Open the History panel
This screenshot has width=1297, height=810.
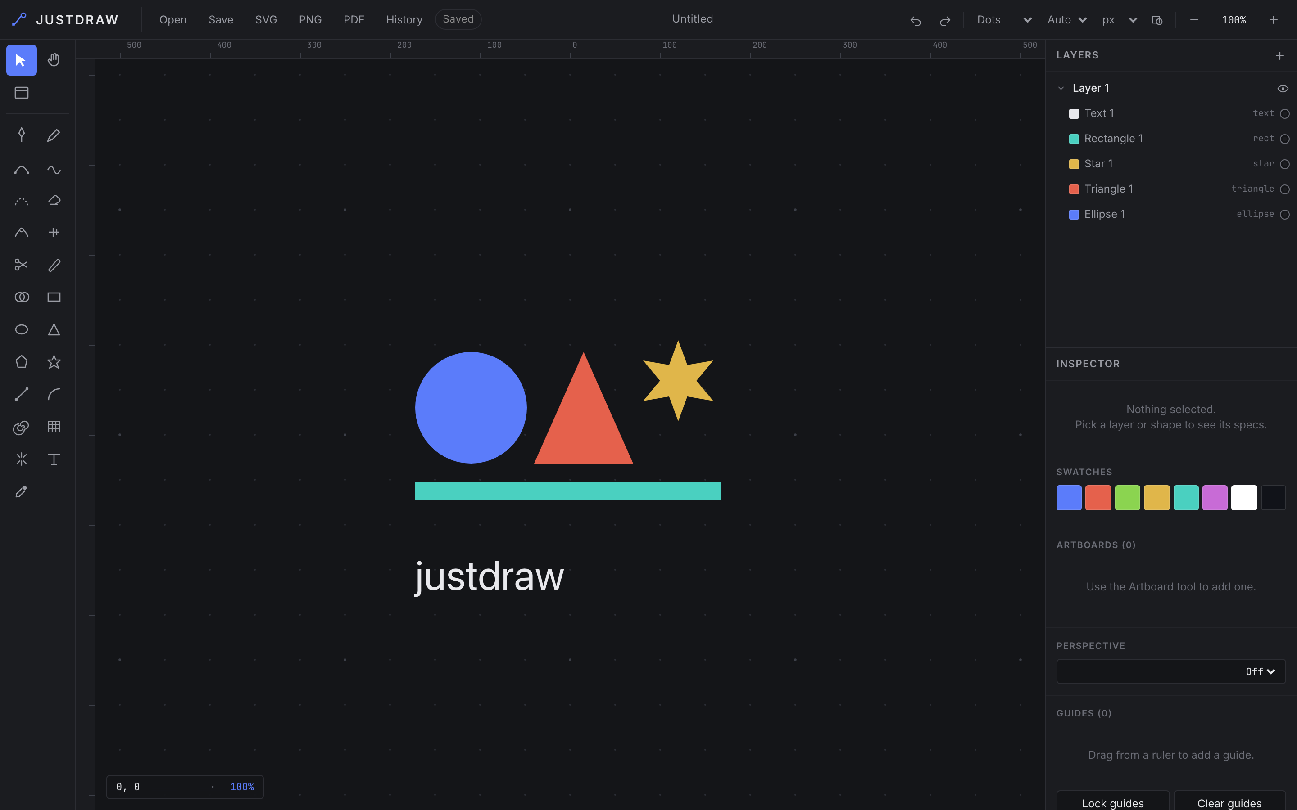pyautogui.click(x=404, y=20)
